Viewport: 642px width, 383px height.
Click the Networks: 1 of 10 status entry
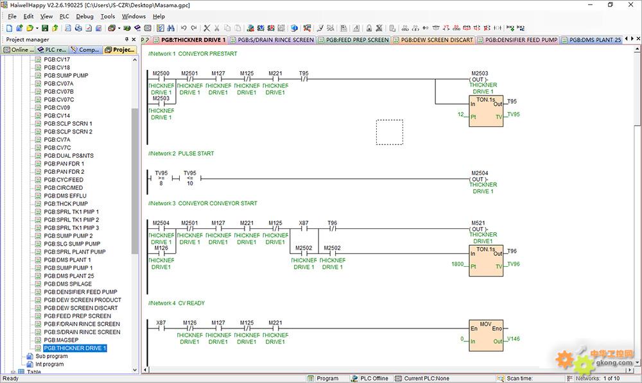[593, 379]
